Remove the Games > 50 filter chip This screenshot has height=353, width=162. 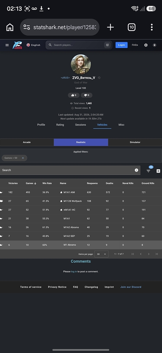click(23, 158)
